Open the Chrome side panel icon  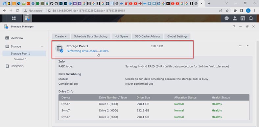coord(242,11)
